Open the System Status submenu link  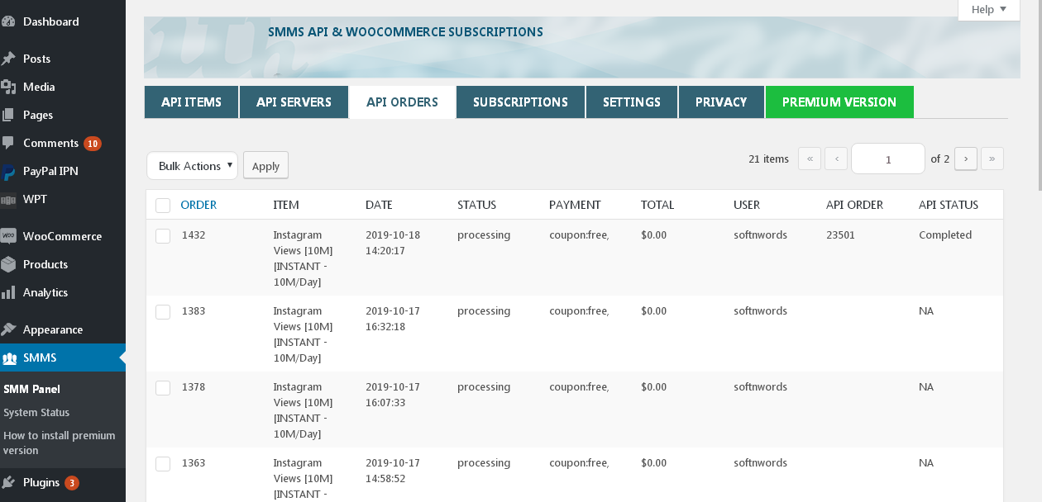tap(36, 412)
